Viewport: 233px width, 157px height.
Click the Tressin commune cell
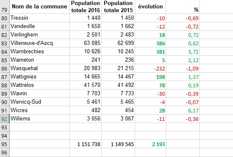[x=39, y=18]
